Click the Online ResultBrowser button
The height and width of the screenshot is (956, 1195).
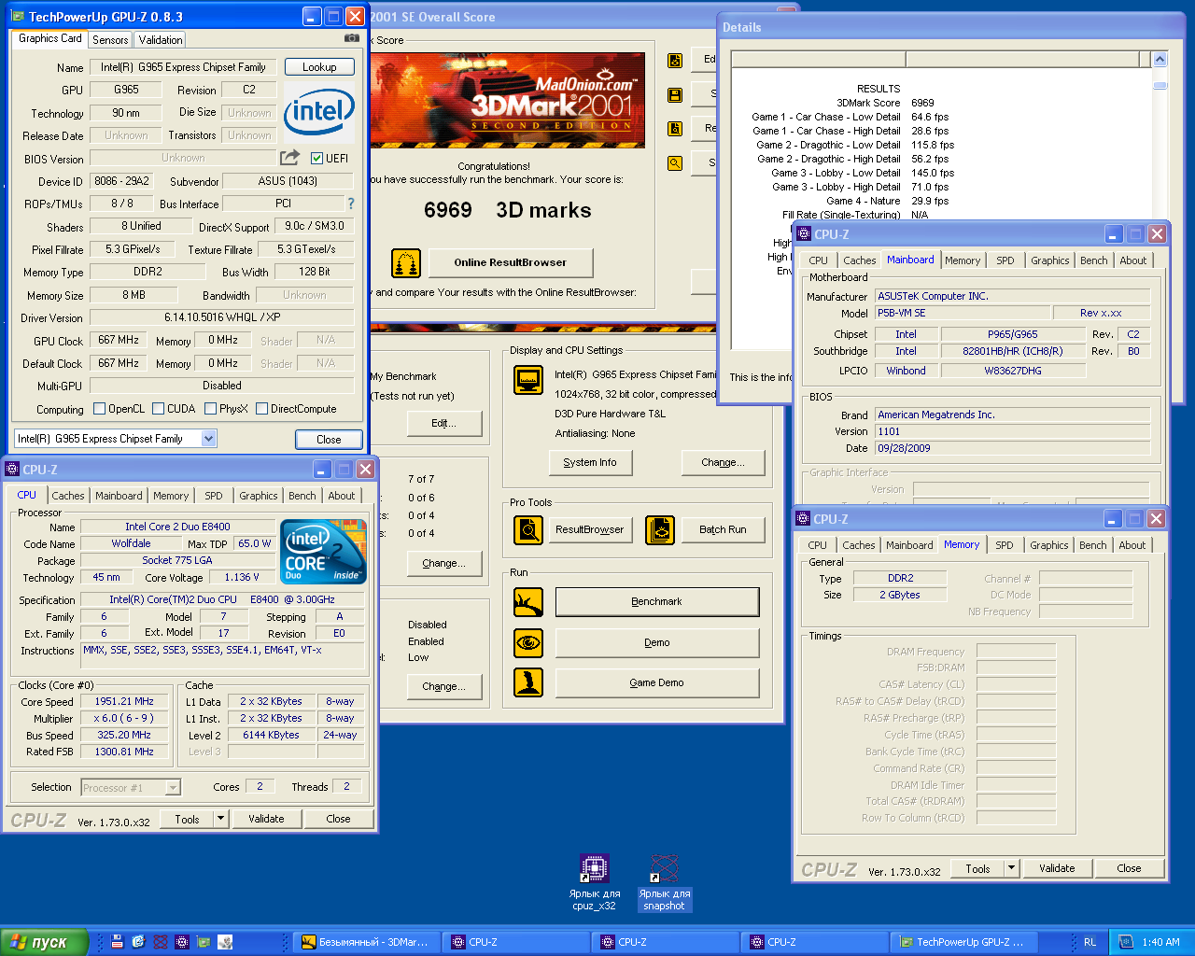(x=511, y=262)
